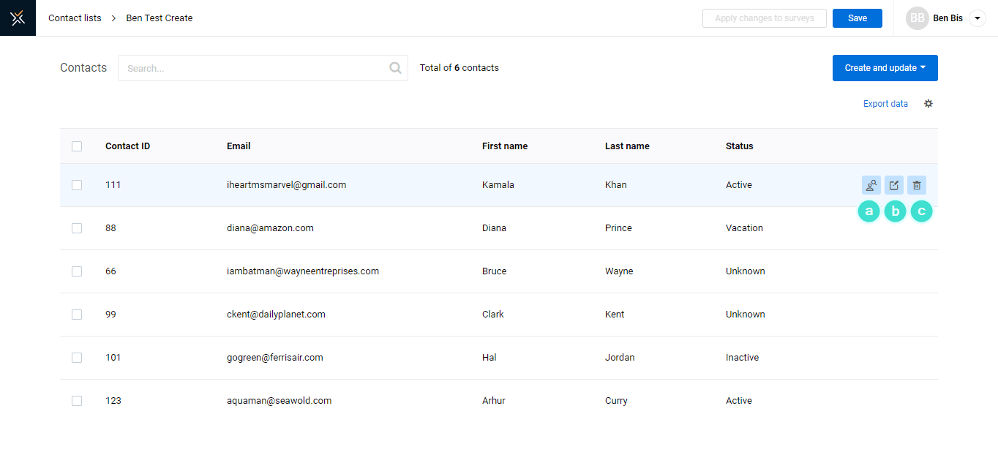Click the Email column header
The height and width of the screenshot is (455, 998).
coord(239,146)
